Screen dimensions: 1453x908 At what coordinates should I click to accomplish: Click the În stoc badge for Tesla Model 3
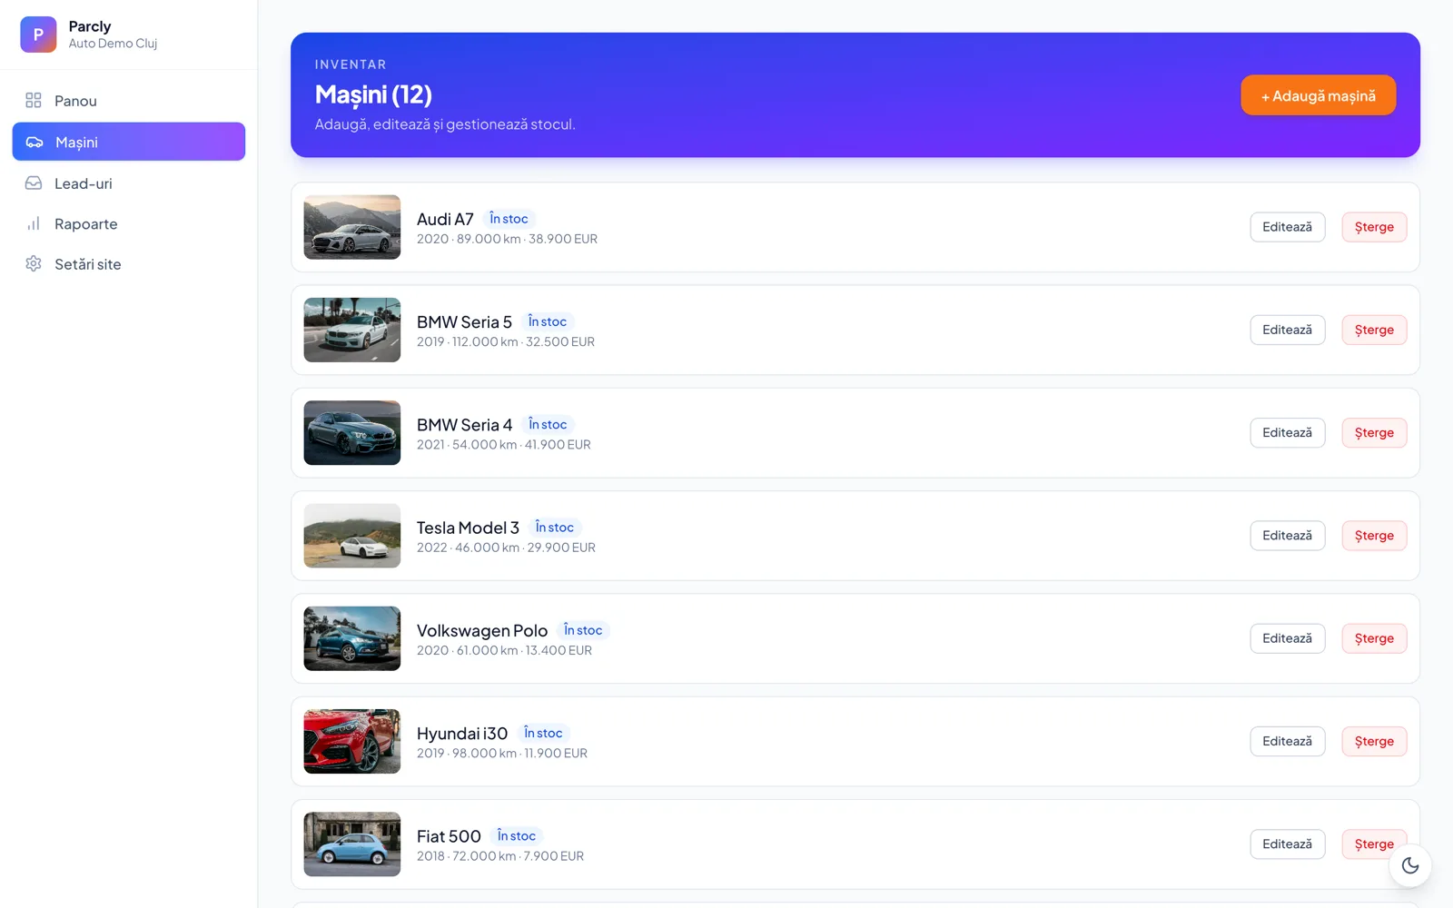pyautogui.click(x=555, y=528)
